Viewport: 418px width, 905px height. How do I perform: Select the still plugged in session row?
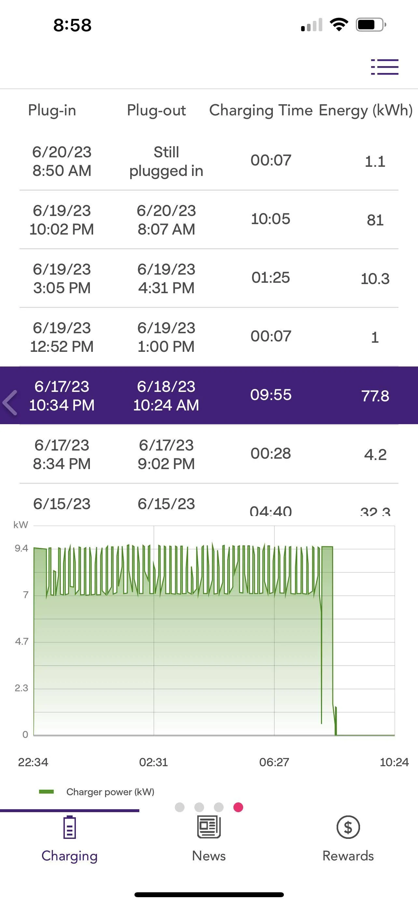[209, 161]
